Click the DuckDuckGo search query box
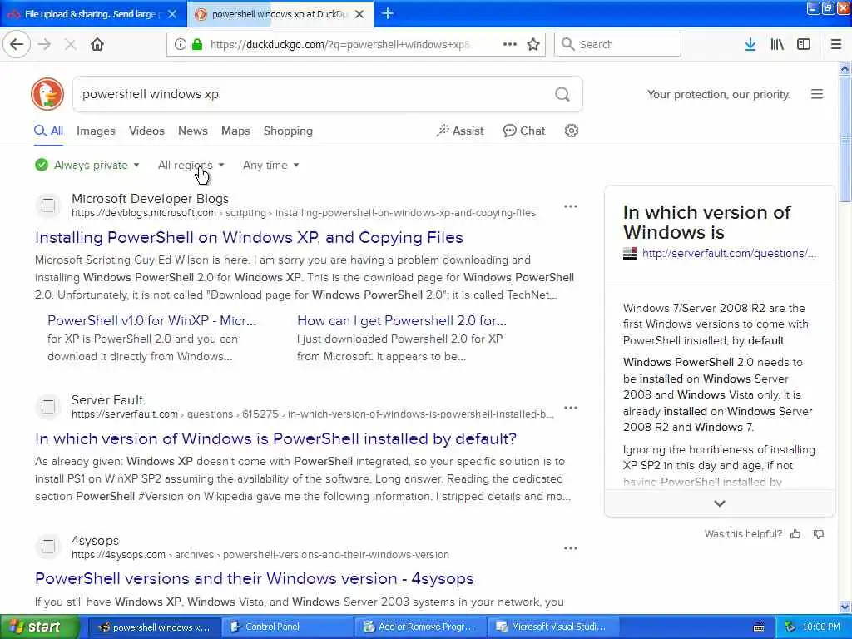This screenshot has width=852, height=639. pos(315,94)
